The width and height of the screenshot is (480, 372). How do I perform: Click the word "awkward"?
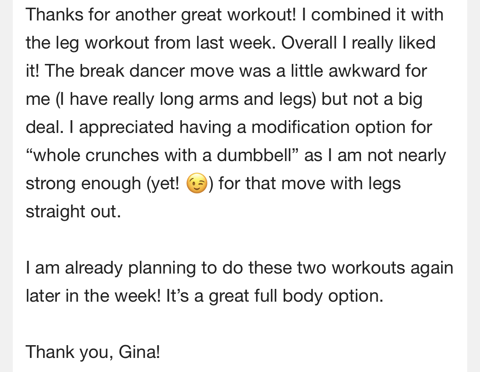click(x=364, y=71)
